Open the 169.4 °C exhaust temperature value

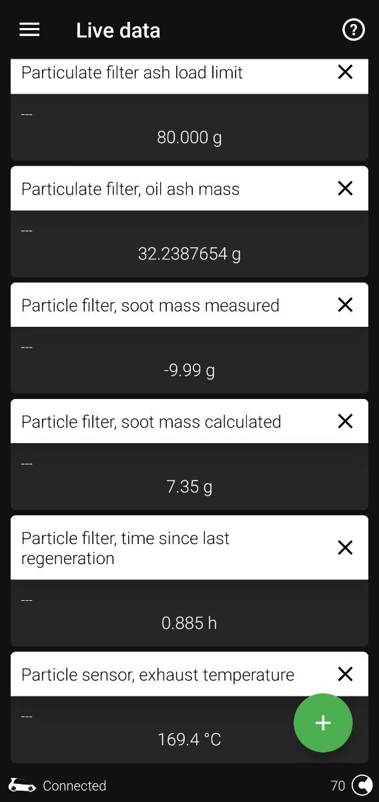coord(190,739)
